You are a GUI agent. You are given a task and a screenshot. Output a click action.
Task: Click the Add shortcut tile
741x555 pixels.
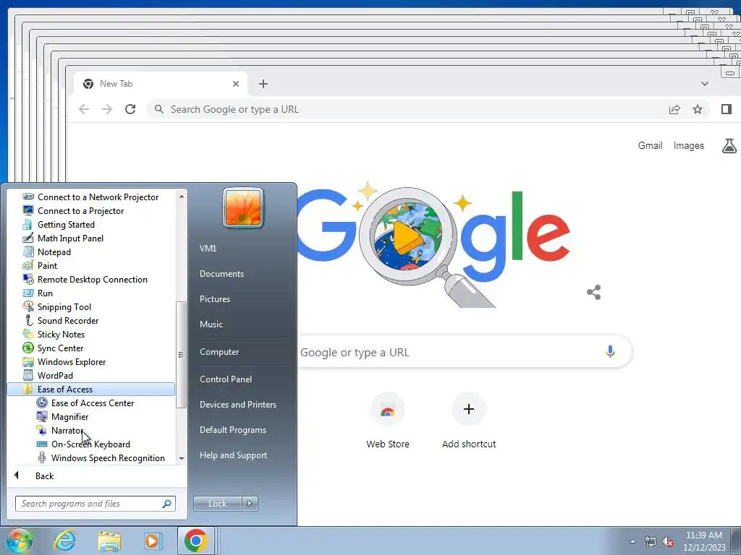[x=469, y=421]
